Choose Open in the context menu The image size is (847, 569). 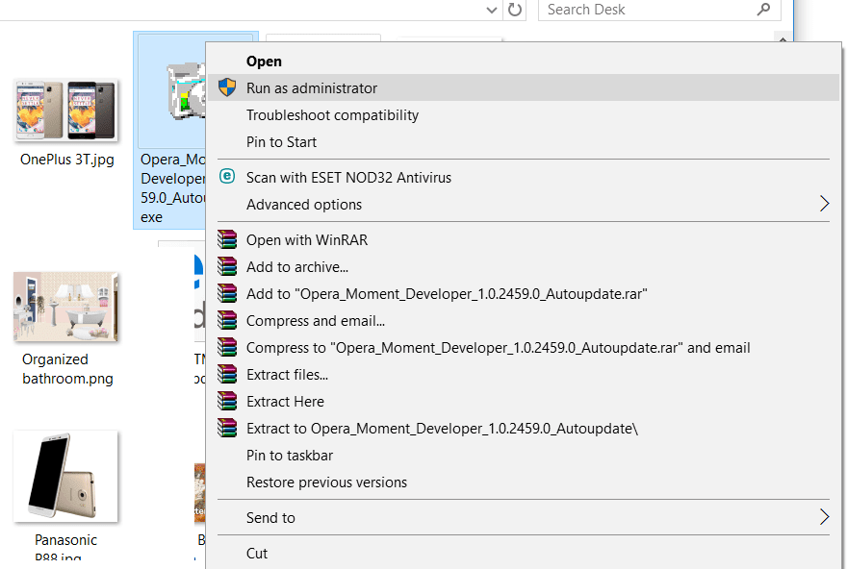pyautogui.click(x=523, y=61)
